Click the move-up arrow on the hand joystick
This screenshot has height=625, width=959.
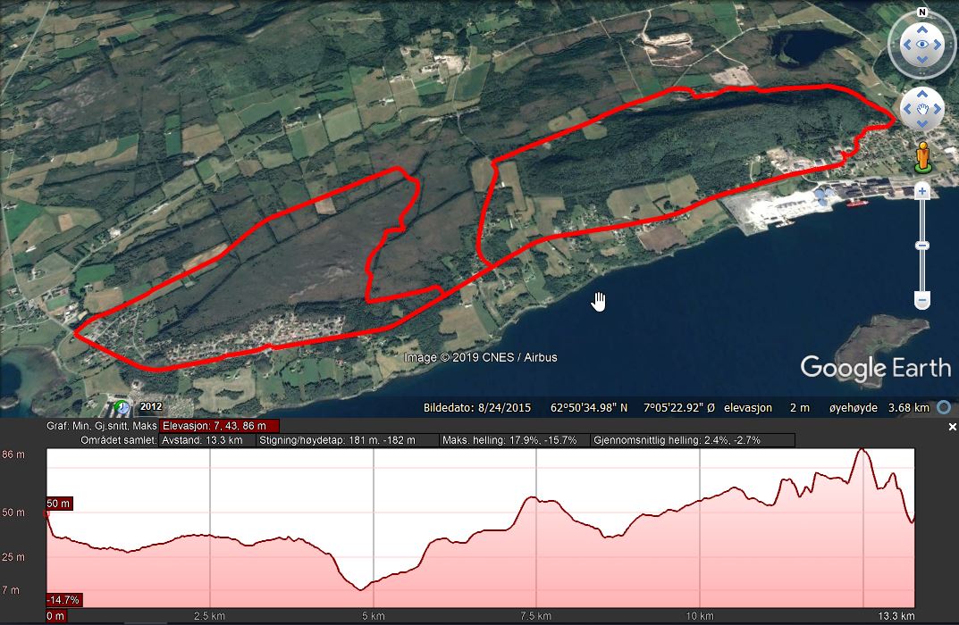(922, 94)
